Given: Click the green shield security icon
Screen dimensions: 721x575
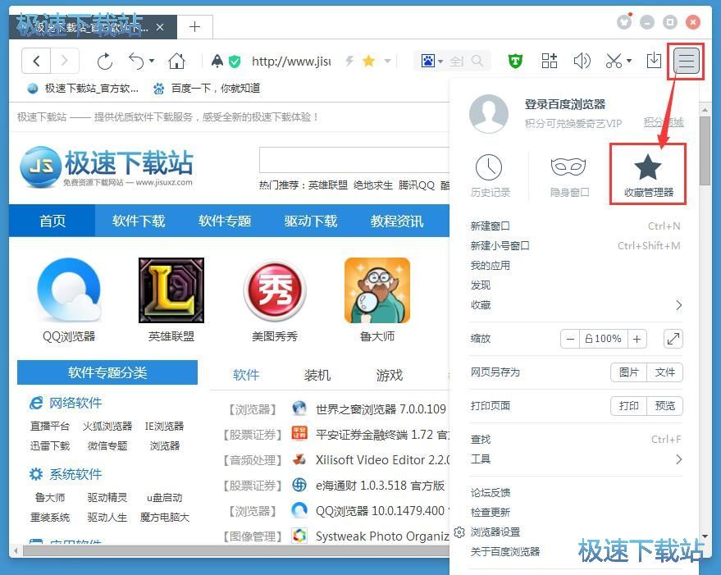Looking at the screenshot, I should (235, 62).
